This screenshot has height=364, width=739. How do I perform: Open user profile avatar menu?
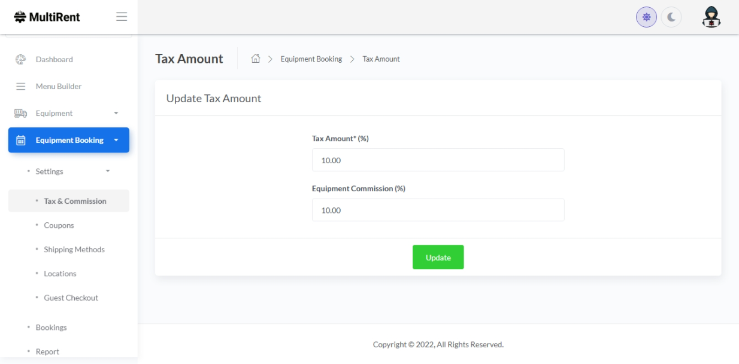click(711, 17)
